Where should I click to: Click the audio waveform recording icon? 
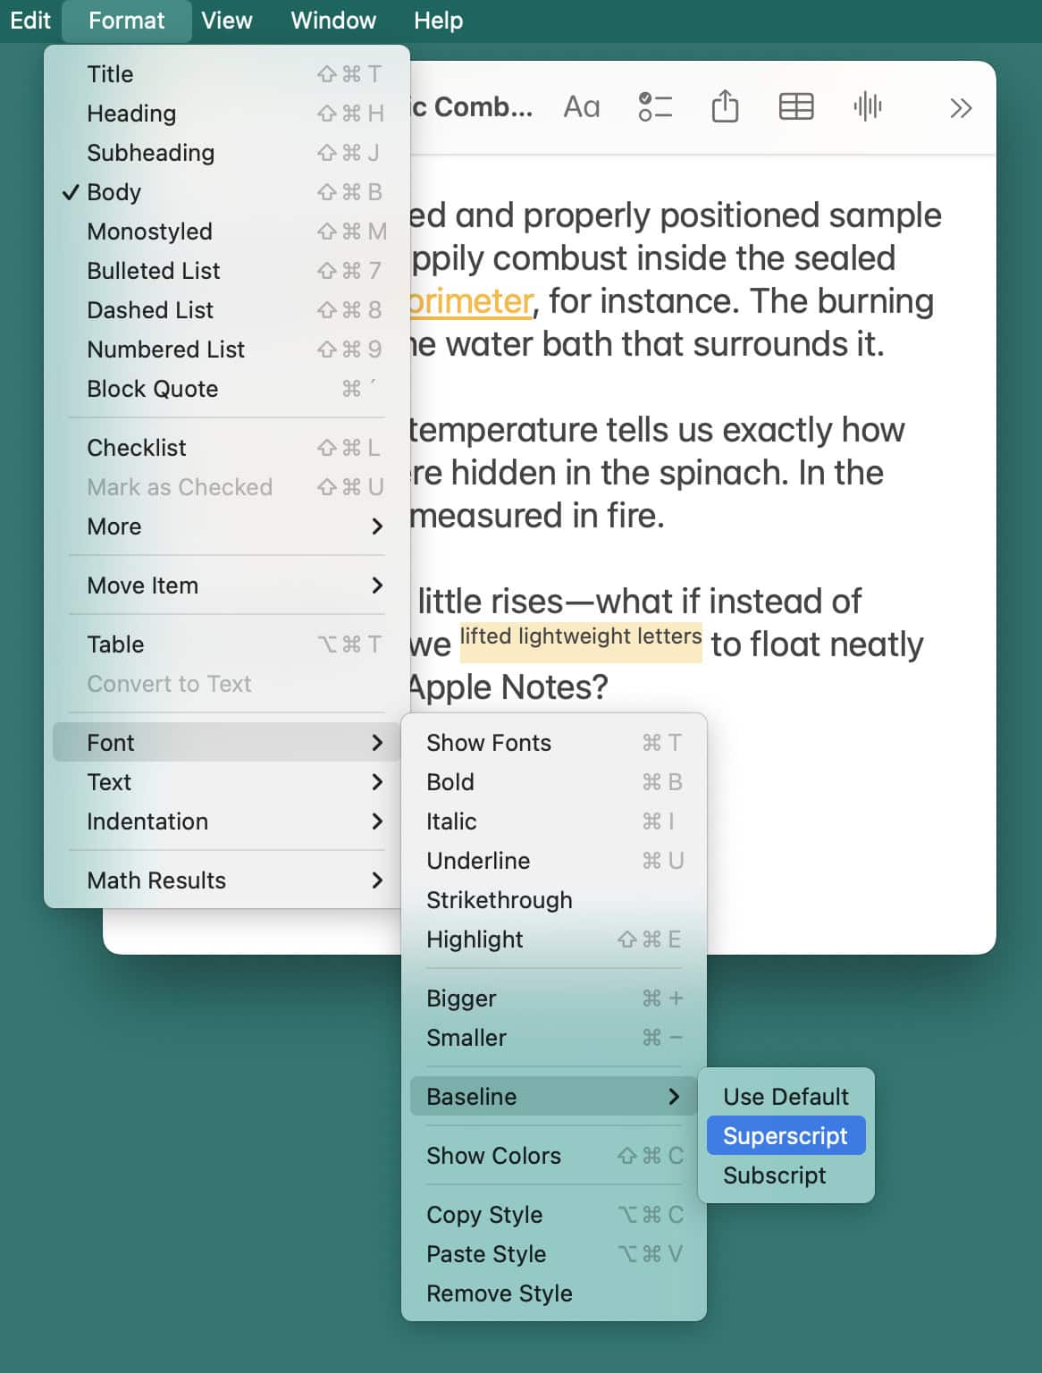tap(867, 107)
